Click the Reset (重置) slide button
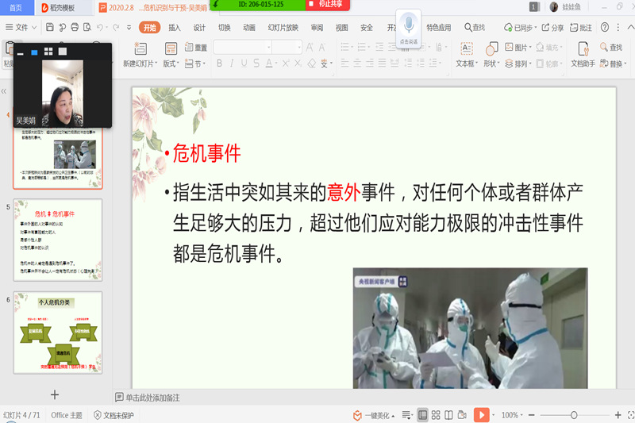 [x=195, y=48]
